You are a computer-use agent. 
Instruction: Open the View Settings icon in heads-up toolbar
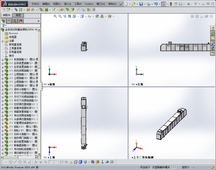110,16
